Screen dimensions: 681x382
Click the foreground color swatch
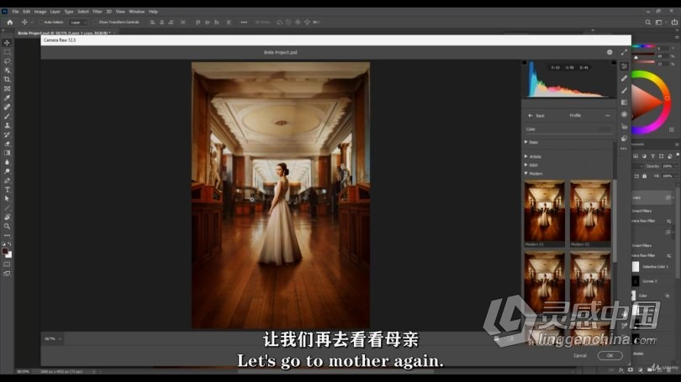click(5, 251)
